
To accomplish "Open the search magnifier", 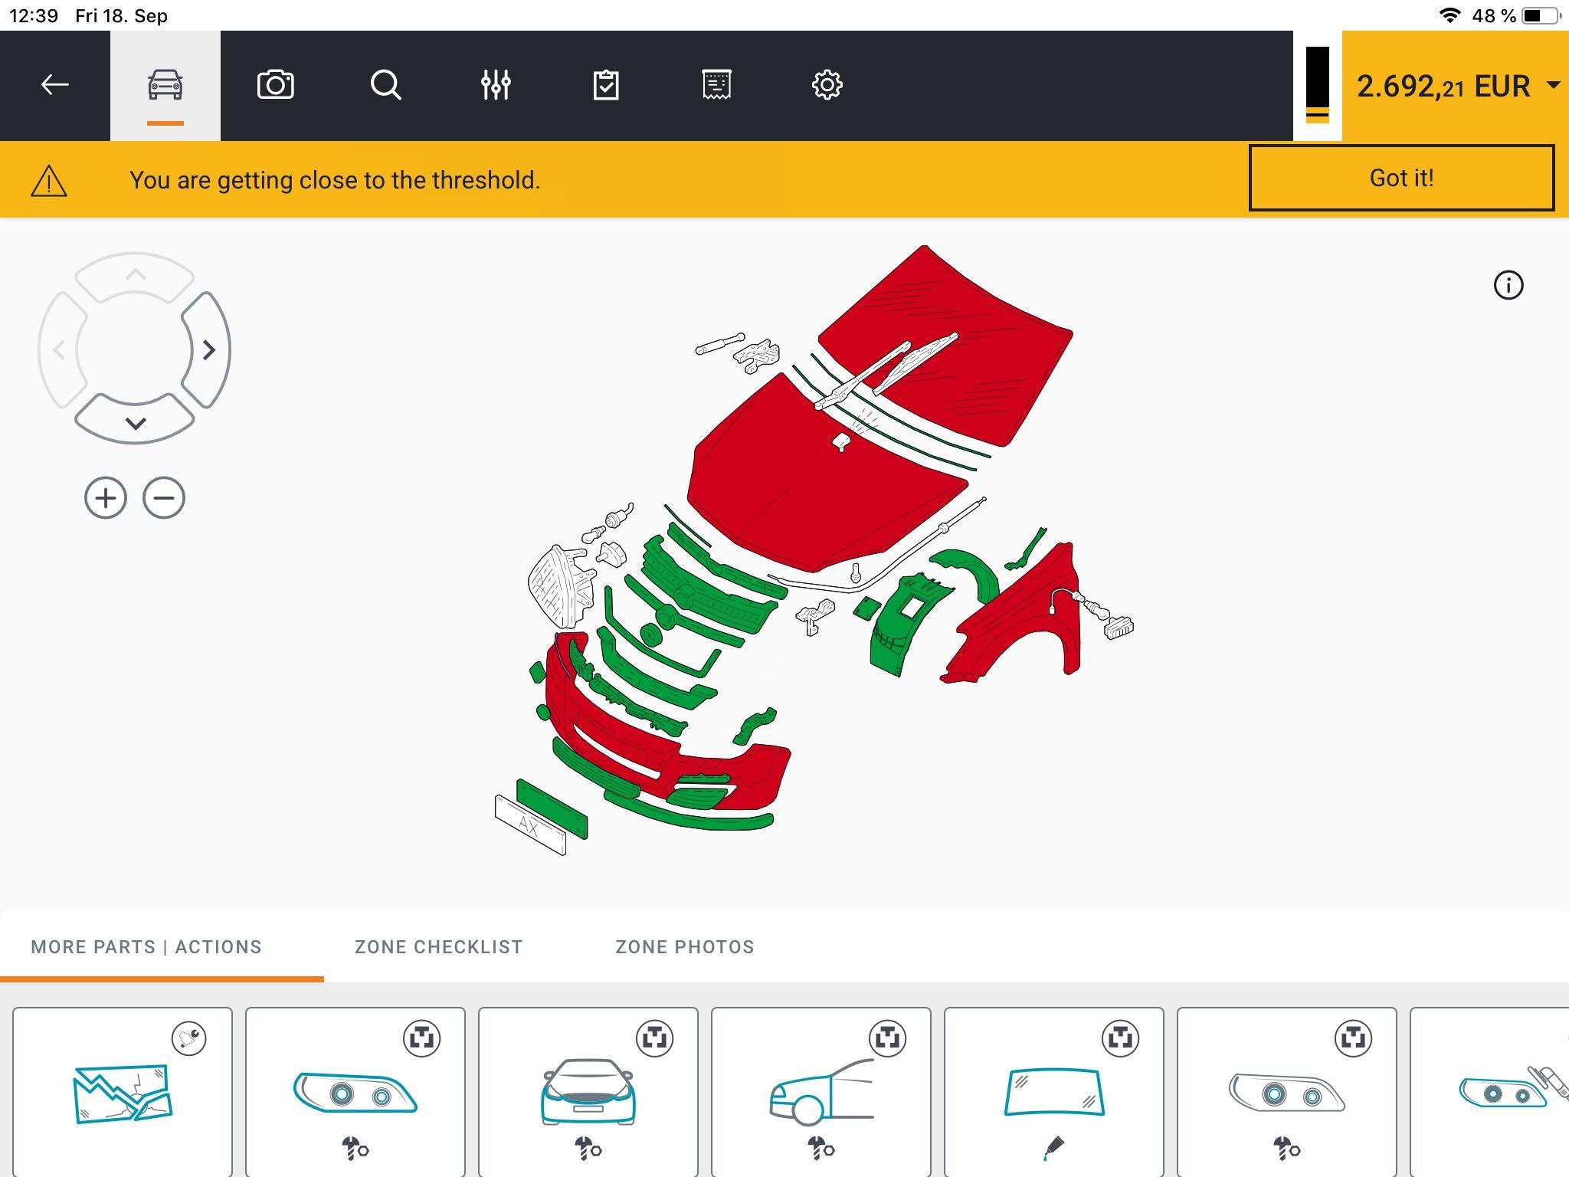I will click(x=386, y=85).
